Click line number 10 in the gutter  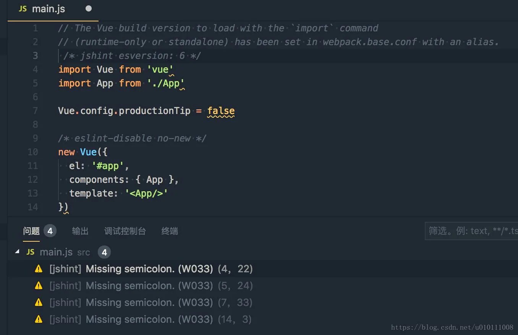coord(33,152)
